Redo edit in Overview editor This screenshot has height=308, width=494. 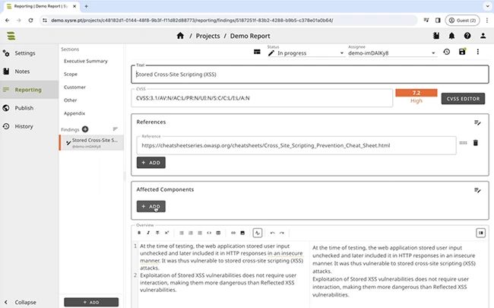282,233
